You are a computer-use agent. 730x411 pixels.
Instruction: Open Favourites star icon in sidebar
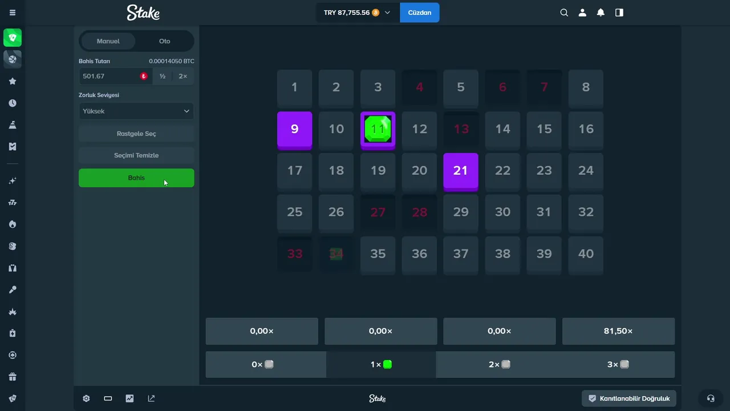click(13, 82)
